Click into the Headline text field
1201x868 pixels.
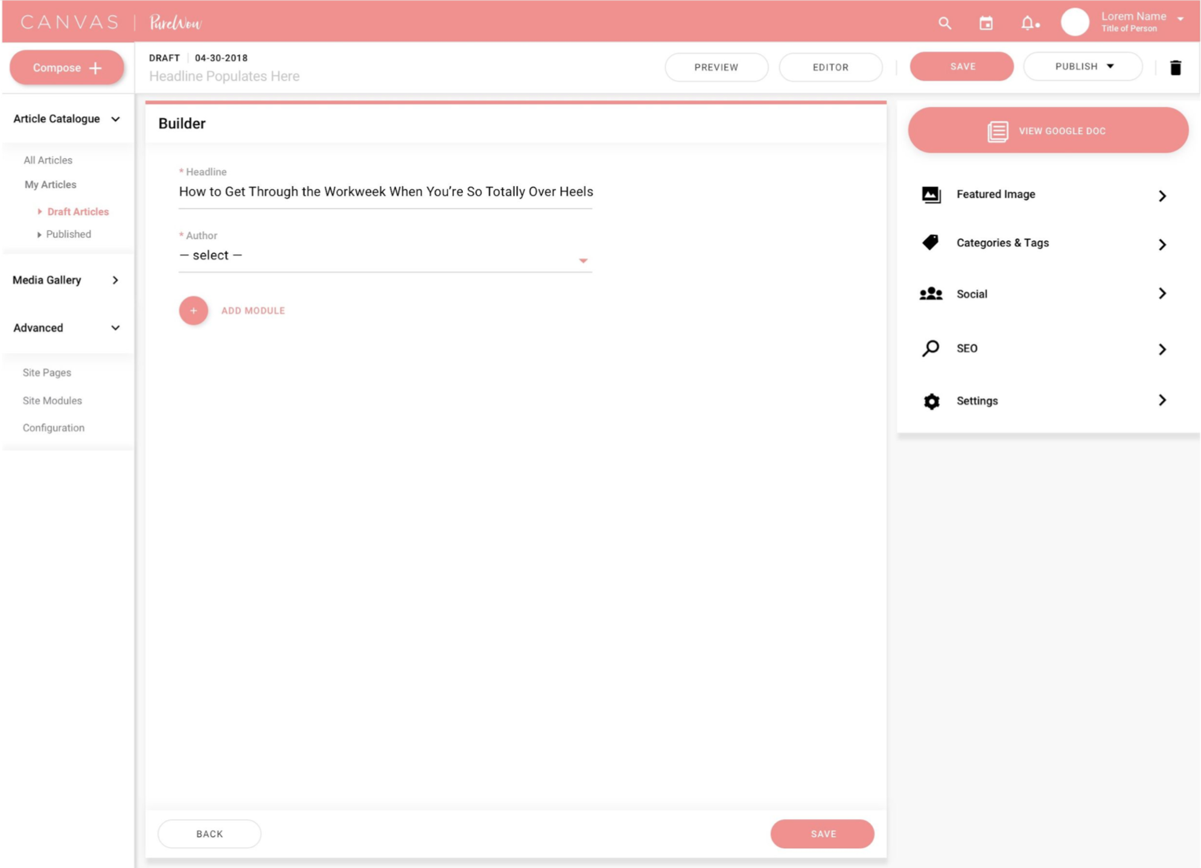pos(385,192)
